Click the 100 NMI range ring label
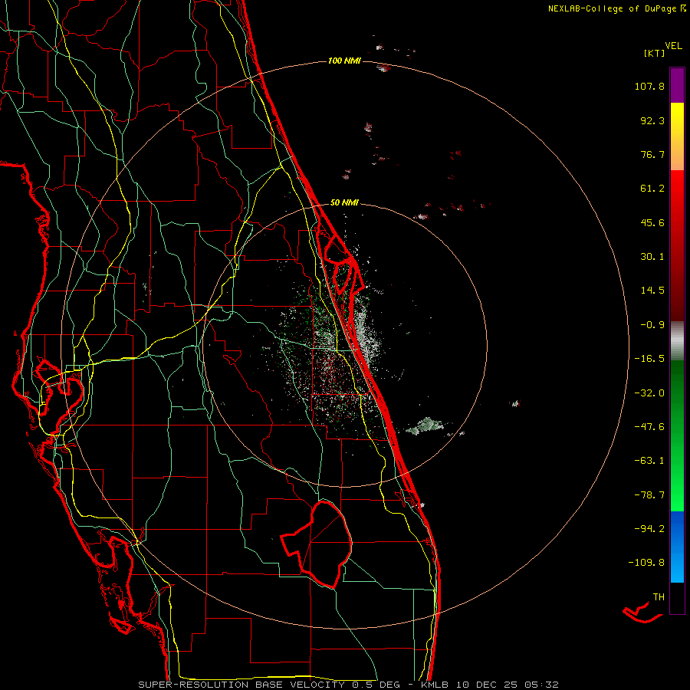This screenshot has width=690, height=690. [x=344, y=61]
